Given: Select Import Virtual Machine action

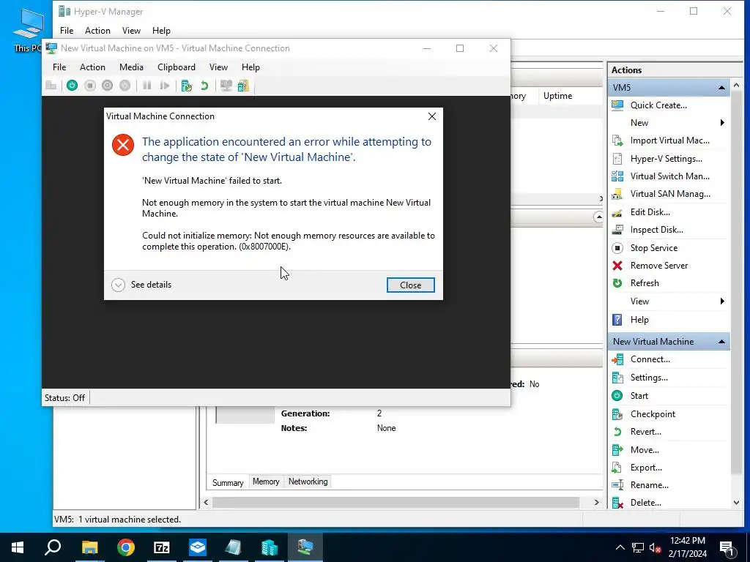Looking at the screenshot, I should 669,140.
